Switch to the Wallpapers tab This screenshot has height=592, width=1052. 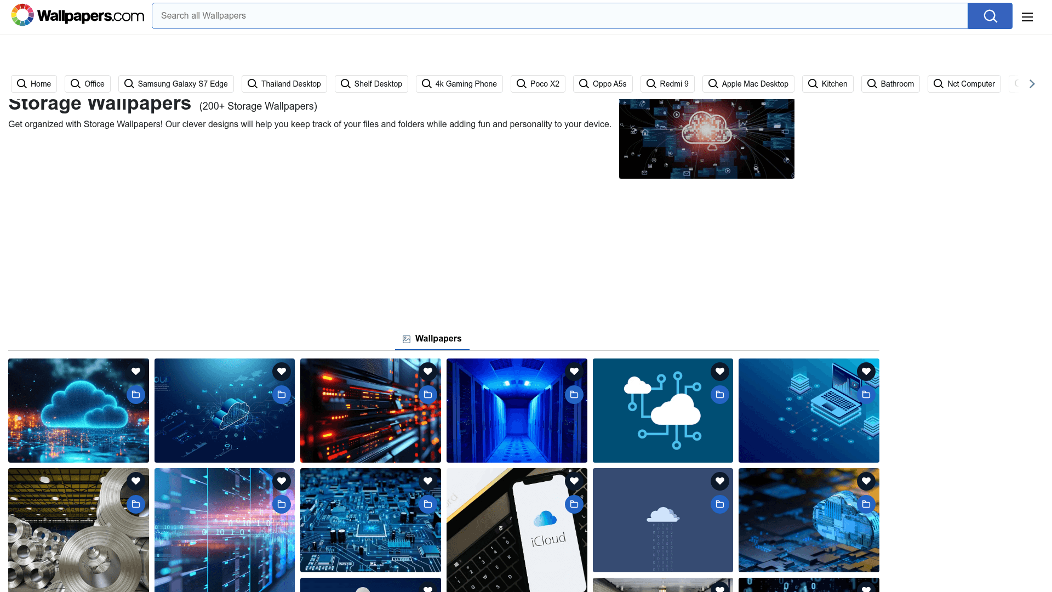(432, 339)
